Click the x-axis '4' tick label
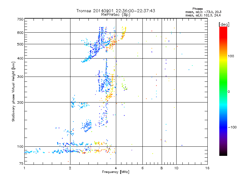 (116, 168)
